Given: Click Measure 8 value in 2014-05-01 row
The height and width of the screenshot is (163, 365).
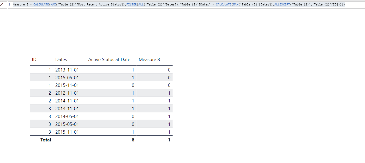Looking at the screenshot, I should click(169, 116).
